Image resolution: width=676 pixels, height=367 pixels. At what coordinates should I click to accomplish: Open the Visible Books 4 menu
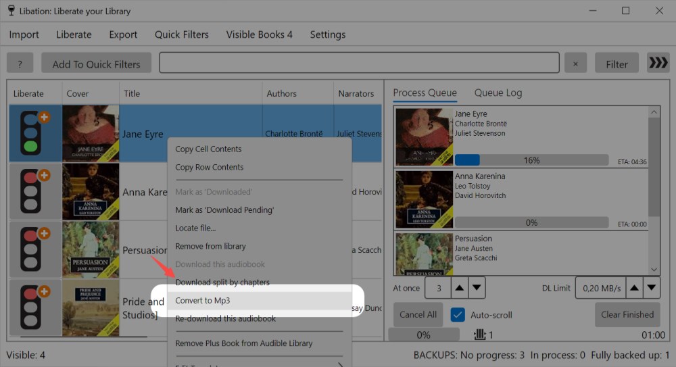pyautogui.click(x=259, y=34)
